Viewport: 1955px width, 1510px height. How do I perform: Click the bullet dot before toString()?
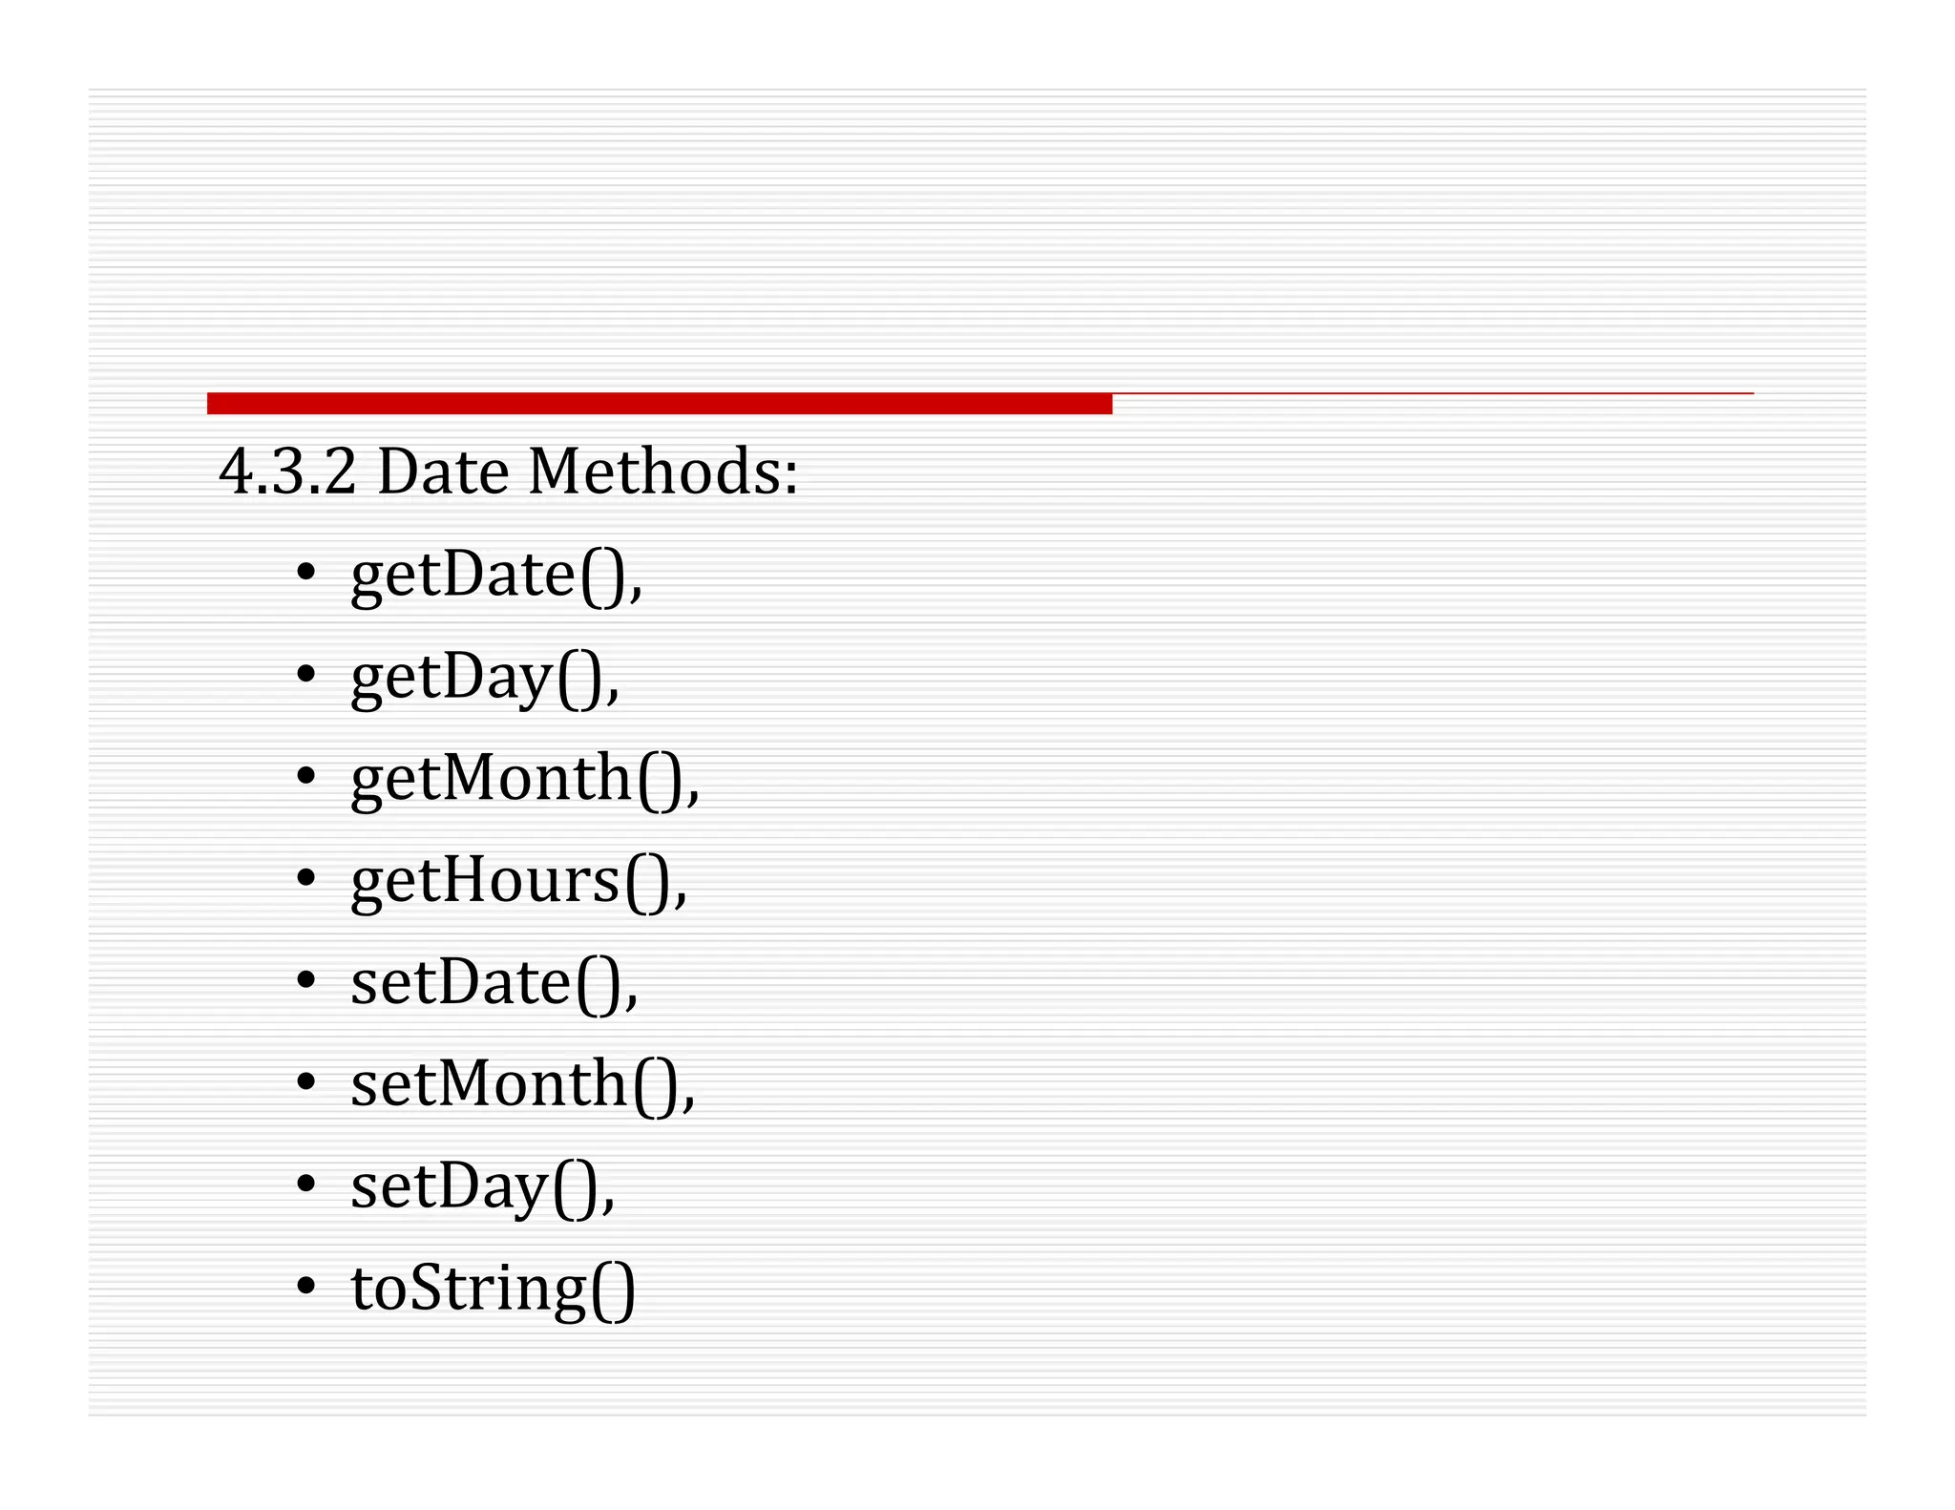coord(305,1287)
